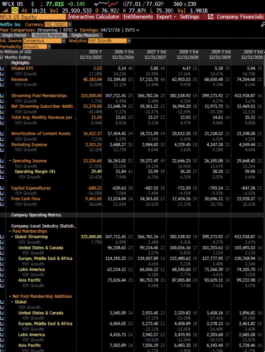This screenshot has width=265, height=352.
Task: Switch to Single Period view
Action: click(x=14, y=35)
